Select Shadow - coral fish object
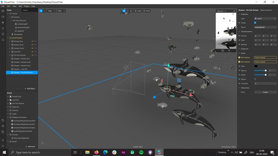This screenshot has height=156, width=278. [21, 69]
